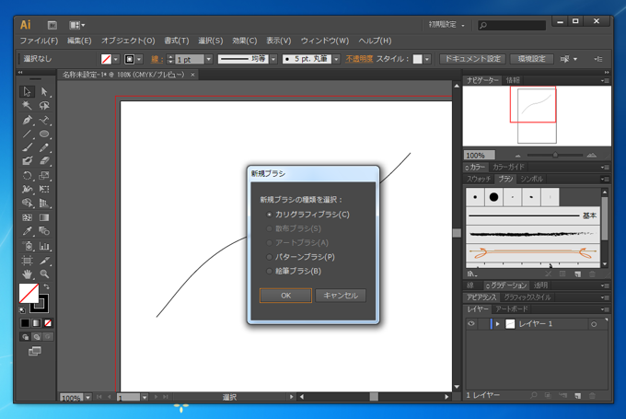Click the 不透明度 link in control bar
The width and height of the screenshot is (626, 419).
359,59
